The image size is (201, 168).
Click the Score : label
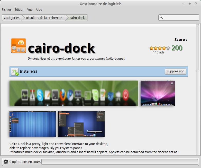181,40
